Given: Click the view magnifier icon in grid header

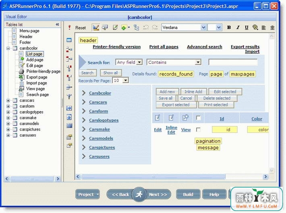Looking at the screenshot, I should [x=186, y=118].
